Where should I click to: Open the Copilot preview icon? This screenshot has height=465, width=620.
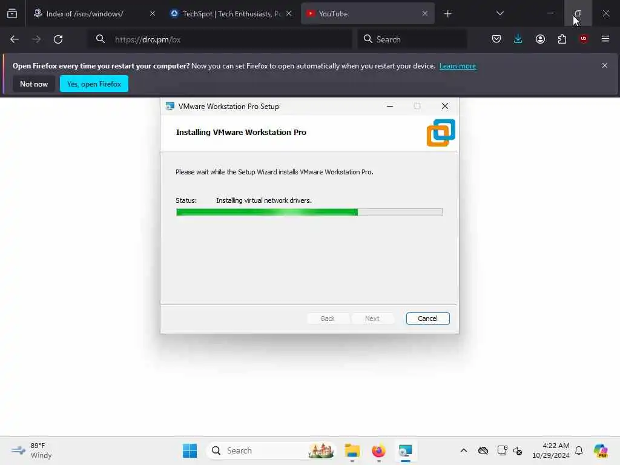coord(601,450)
